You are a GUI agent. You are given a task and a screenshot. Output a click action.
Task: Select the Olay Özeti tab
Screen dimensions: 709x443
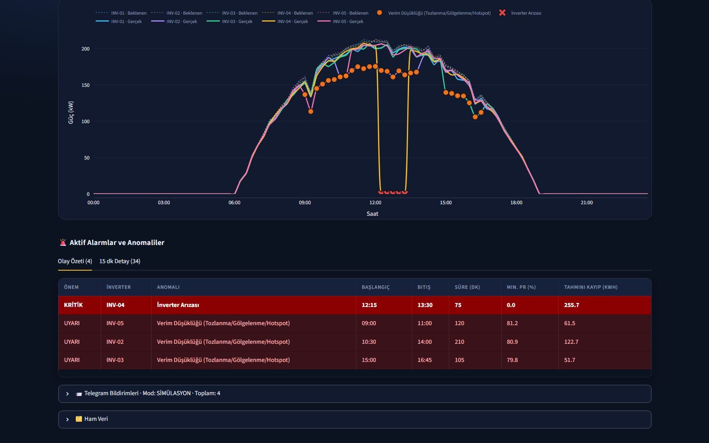point(75,261)
